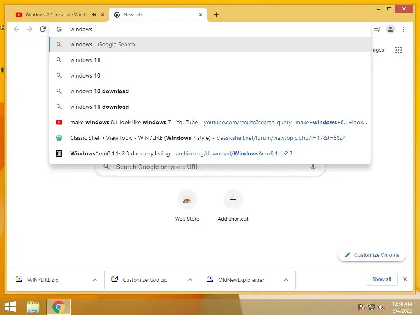Mute the YouTube tab audio icon
This screenshot has height=315, width=420.
pos(94,15)
